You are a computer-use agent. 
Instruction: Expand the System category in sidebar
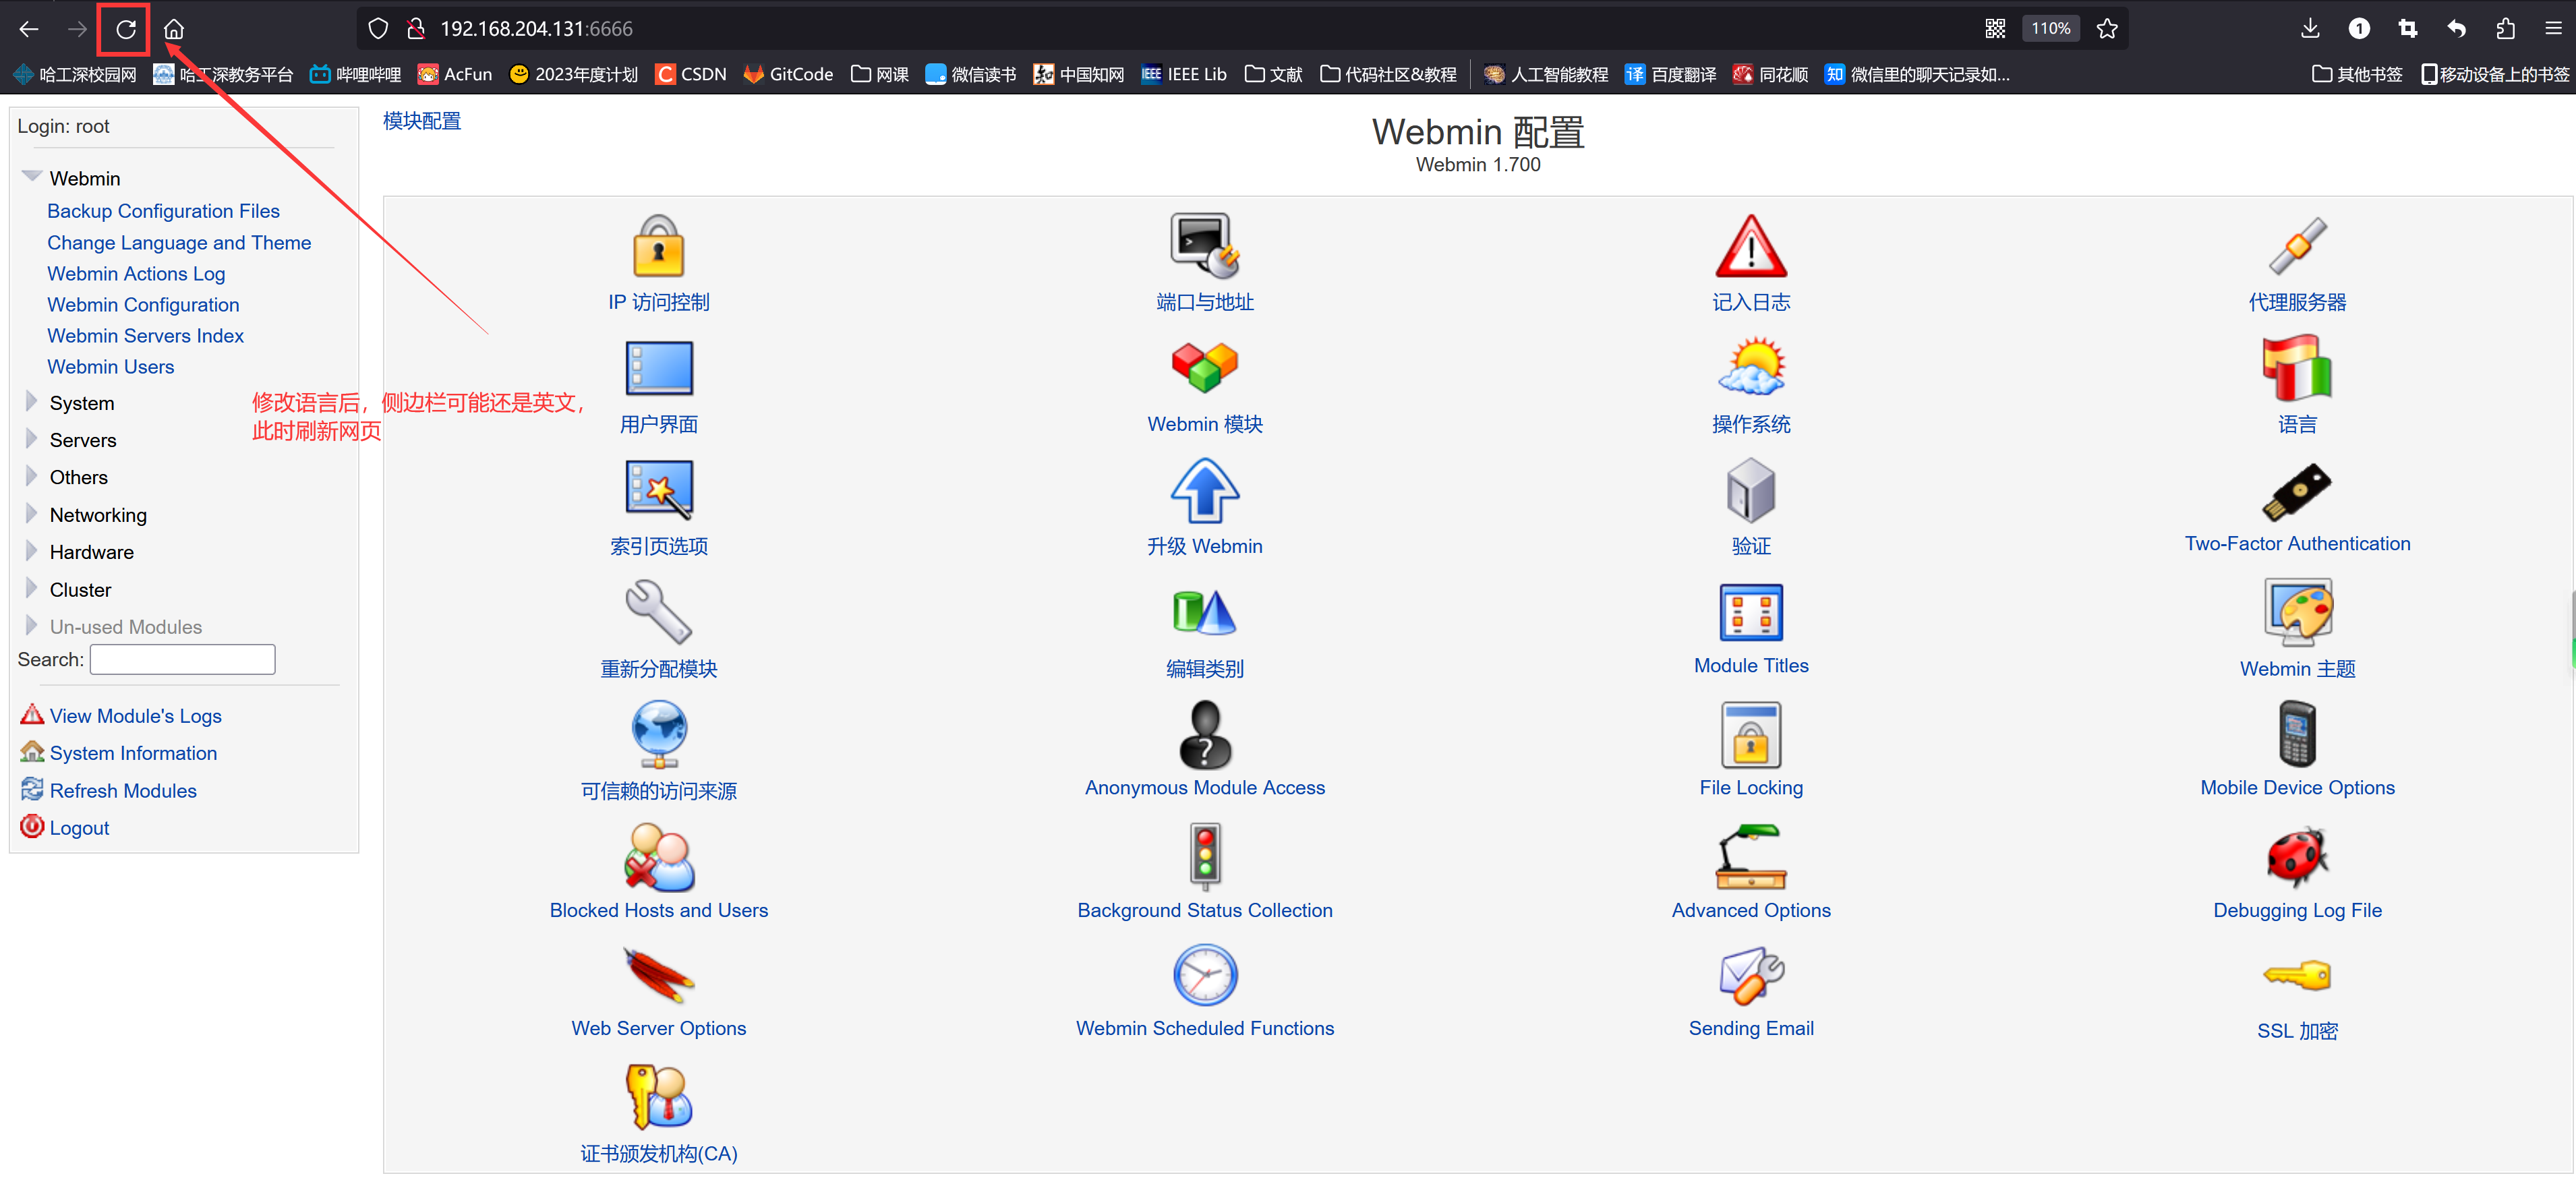coord(81,403)
